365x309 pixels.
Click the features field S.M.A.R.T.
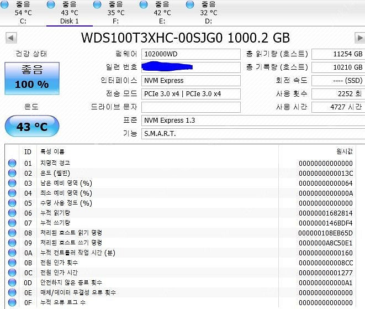253,134
